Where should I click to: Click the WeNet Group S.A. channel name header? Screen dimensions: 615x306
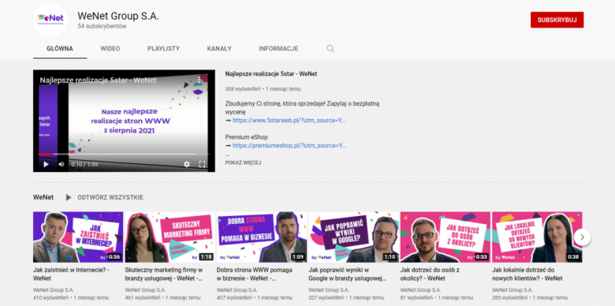tap(118, 16)
